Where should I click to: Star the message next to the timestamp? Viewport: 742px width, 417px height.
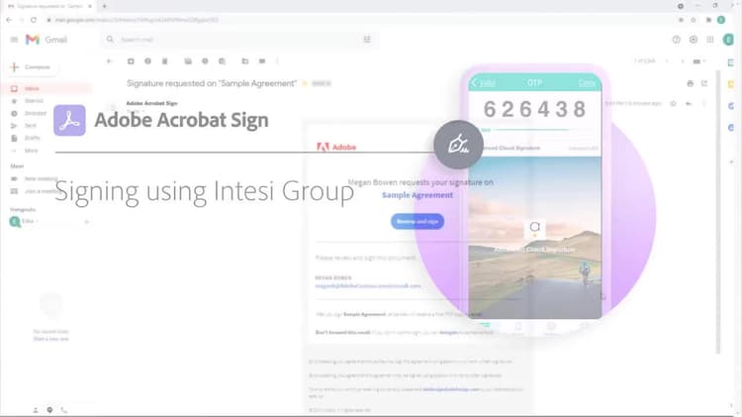(673, 103)
